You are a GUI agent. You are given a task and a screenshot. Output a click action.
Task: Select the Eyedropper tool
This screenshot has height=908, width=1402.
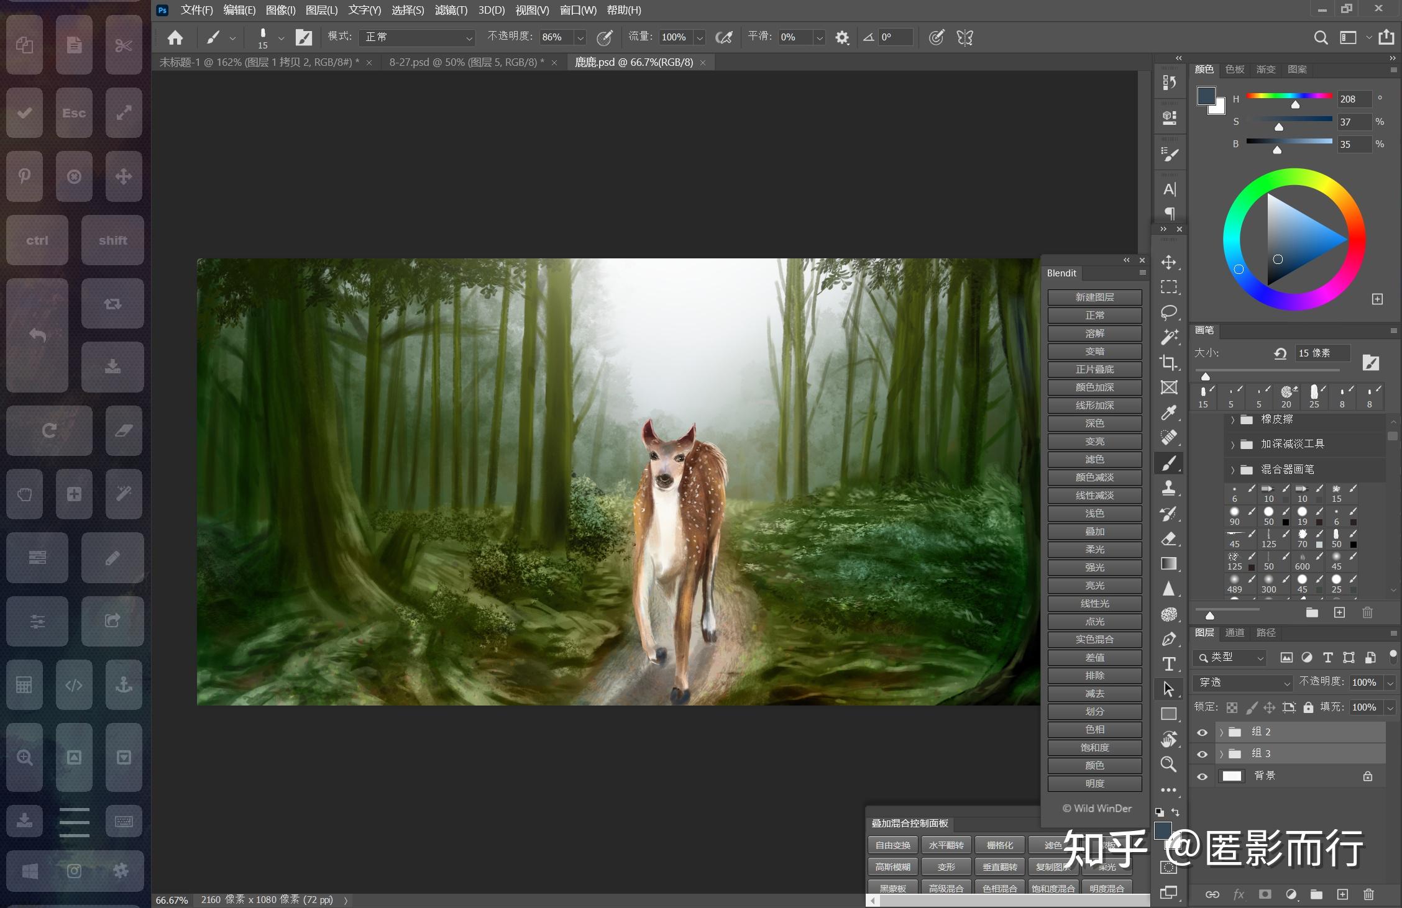tap(1168, 413)
